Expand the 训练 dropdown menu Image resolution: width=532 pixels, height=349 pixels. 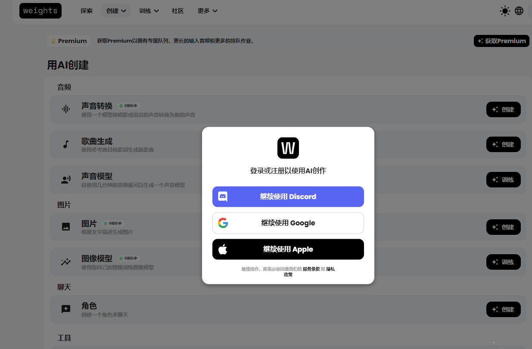149,11
